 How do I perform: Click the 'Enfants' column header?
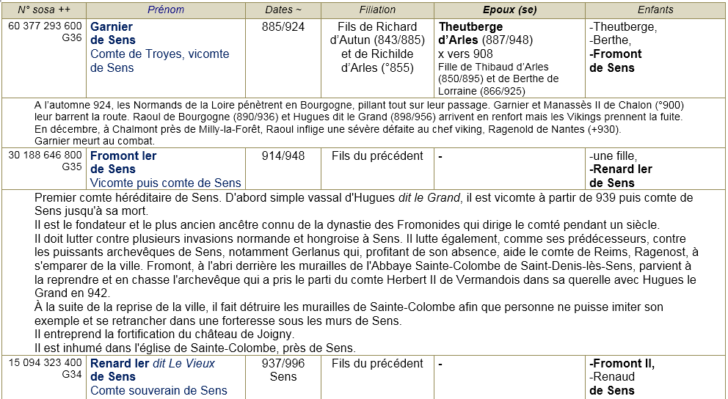[655, 10]
